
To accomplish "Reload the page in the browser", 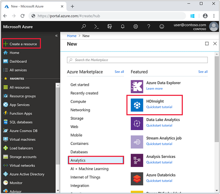I will pyautogui.click(x=23, y=16).
